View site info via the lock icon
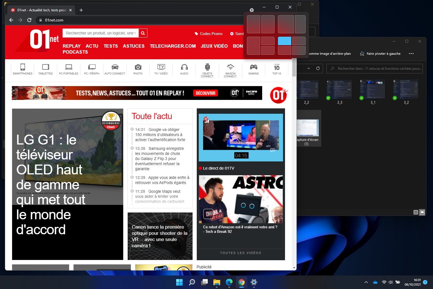The height and width of the screenshot is (289, 433). (x=41, y=20)
